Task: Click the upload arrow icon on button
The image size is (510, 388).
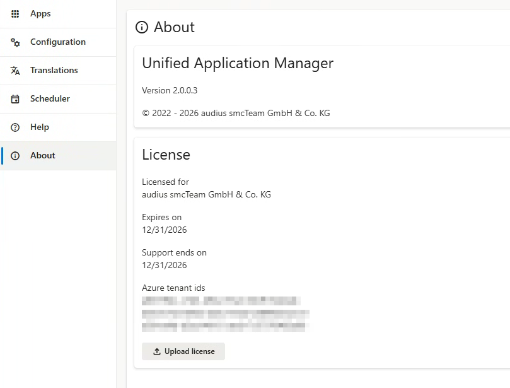Action: click(x=157, y=351)
